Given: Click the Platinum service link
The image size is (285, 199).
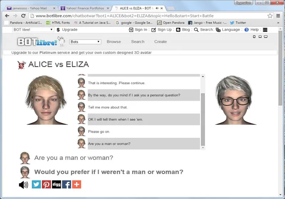Looking at the screenshot, I should click(x=48, y=52).
